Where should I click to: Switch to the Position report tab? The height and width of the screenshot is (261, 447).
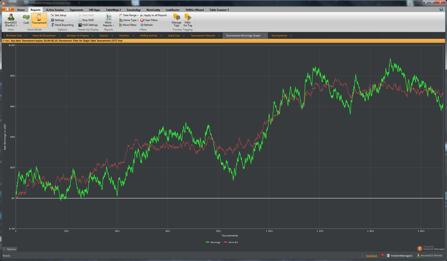125,36
